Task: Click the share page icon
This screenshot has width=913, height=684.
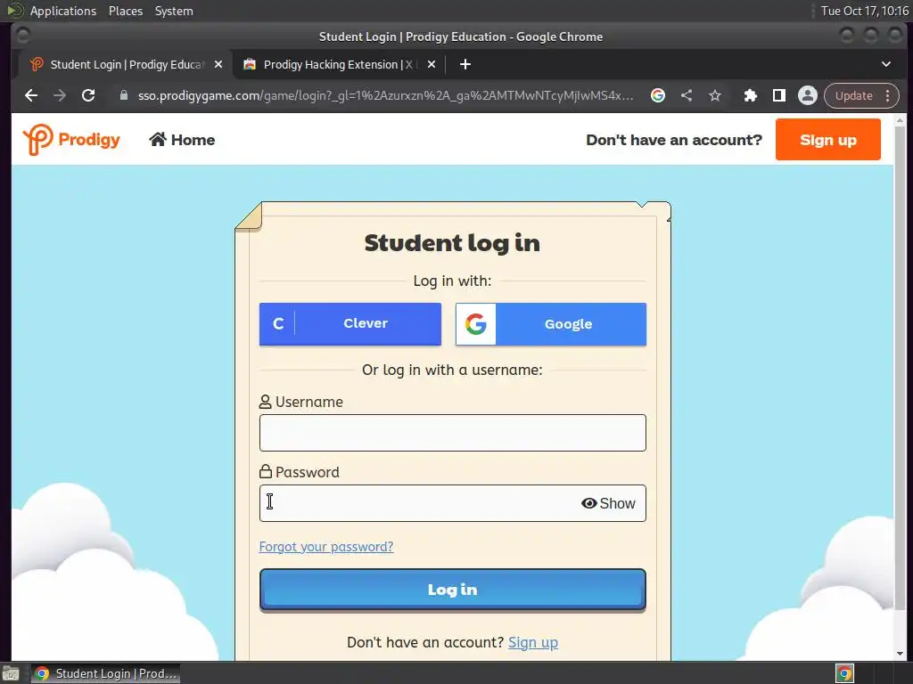Action: [687, 95]
